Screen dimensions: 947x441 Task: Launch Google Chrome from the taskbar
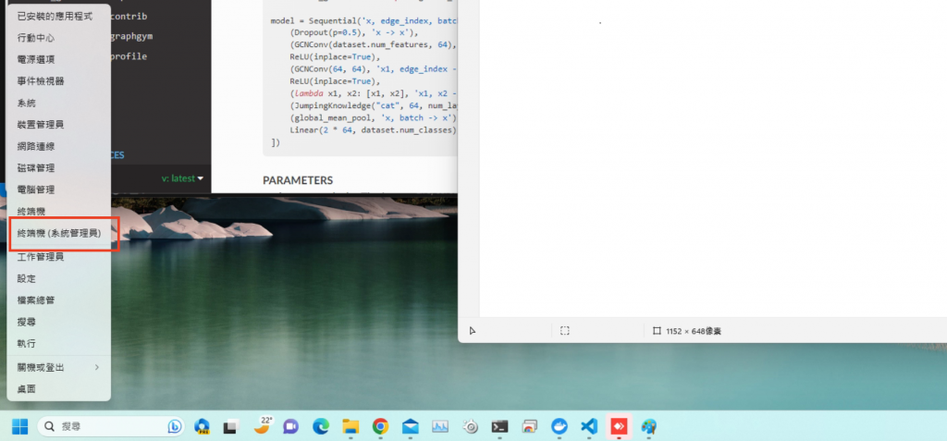click(x=380, y=427)
